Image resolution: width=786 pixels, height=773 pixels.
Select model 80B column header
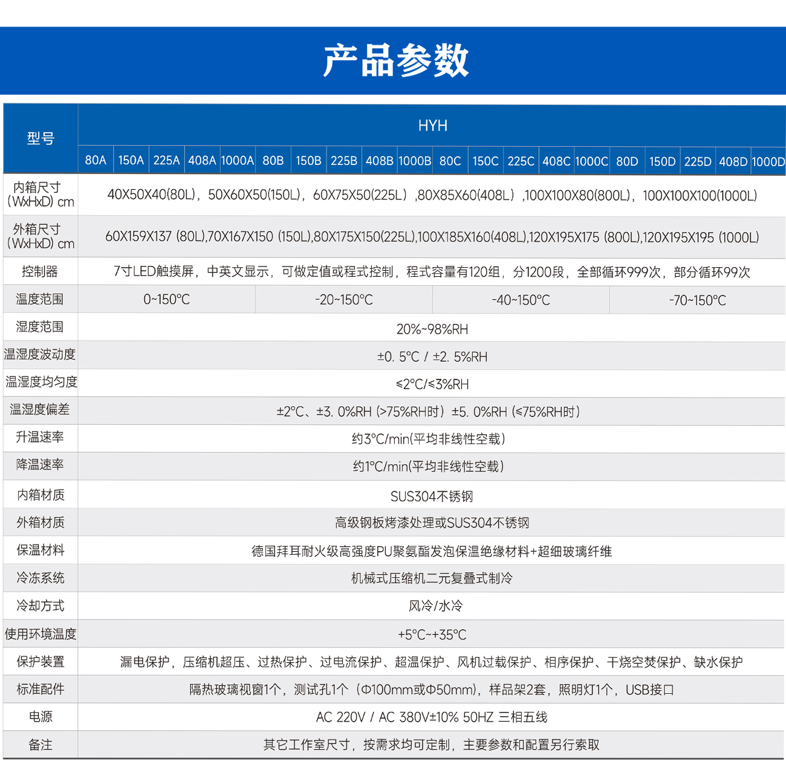(x=273, y=160)
